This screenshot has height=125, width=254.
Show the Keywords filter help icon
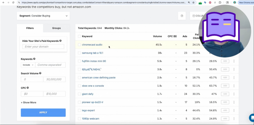point(34,59)
